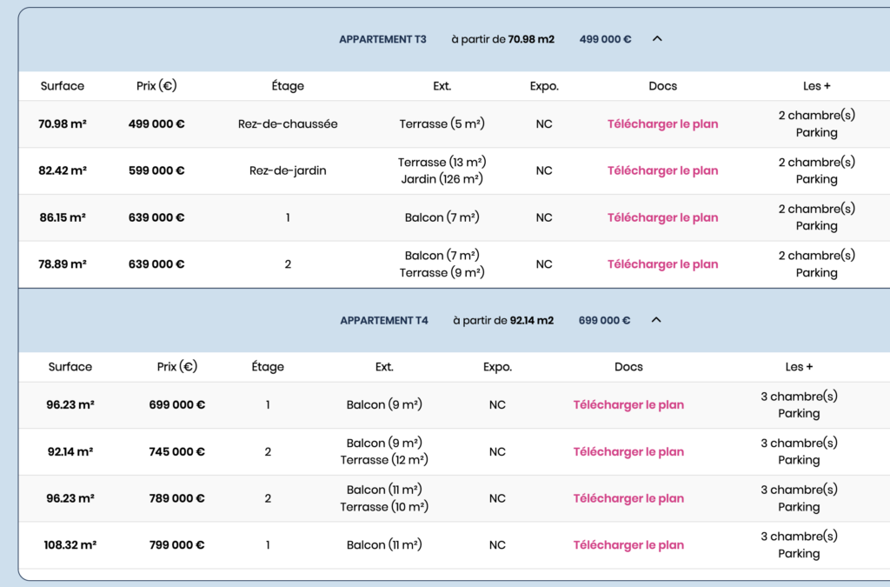
Task: Click the APPARTEMENT T4 section title
Action: click(x=383, y=320)
